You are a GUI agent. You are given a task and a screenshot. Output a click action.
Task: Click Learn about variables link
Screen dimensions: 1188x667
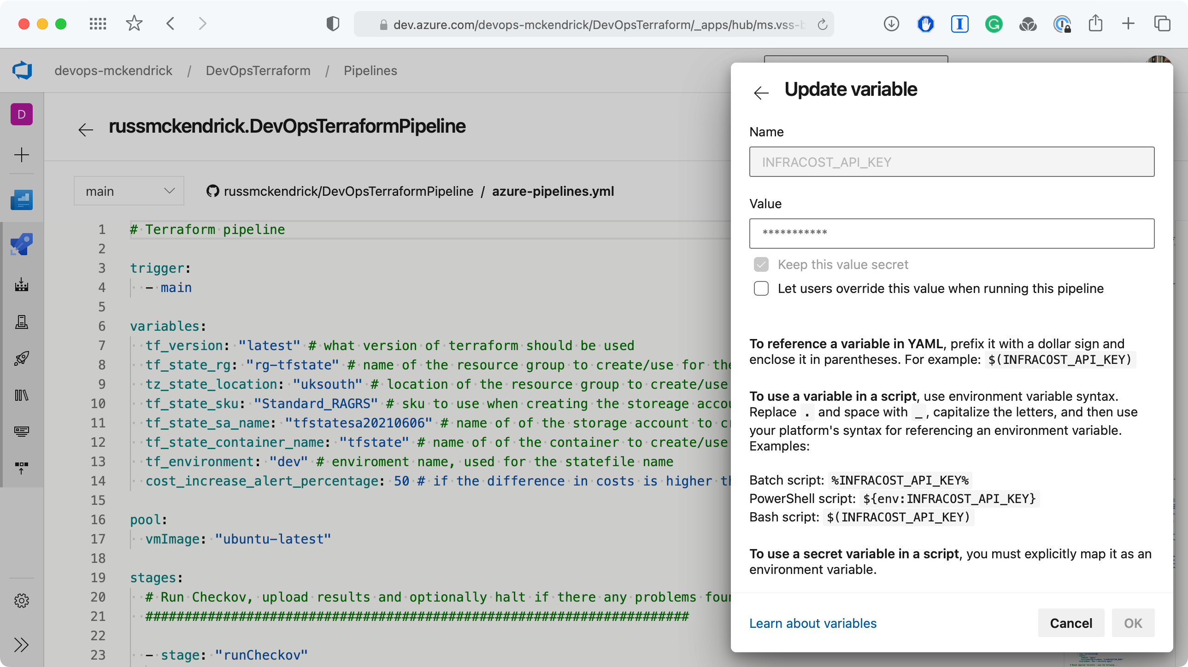tap(812, 623)
